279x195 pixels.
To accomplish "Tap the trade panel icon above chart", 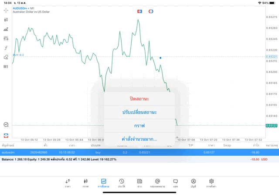I will coord(139,11).
